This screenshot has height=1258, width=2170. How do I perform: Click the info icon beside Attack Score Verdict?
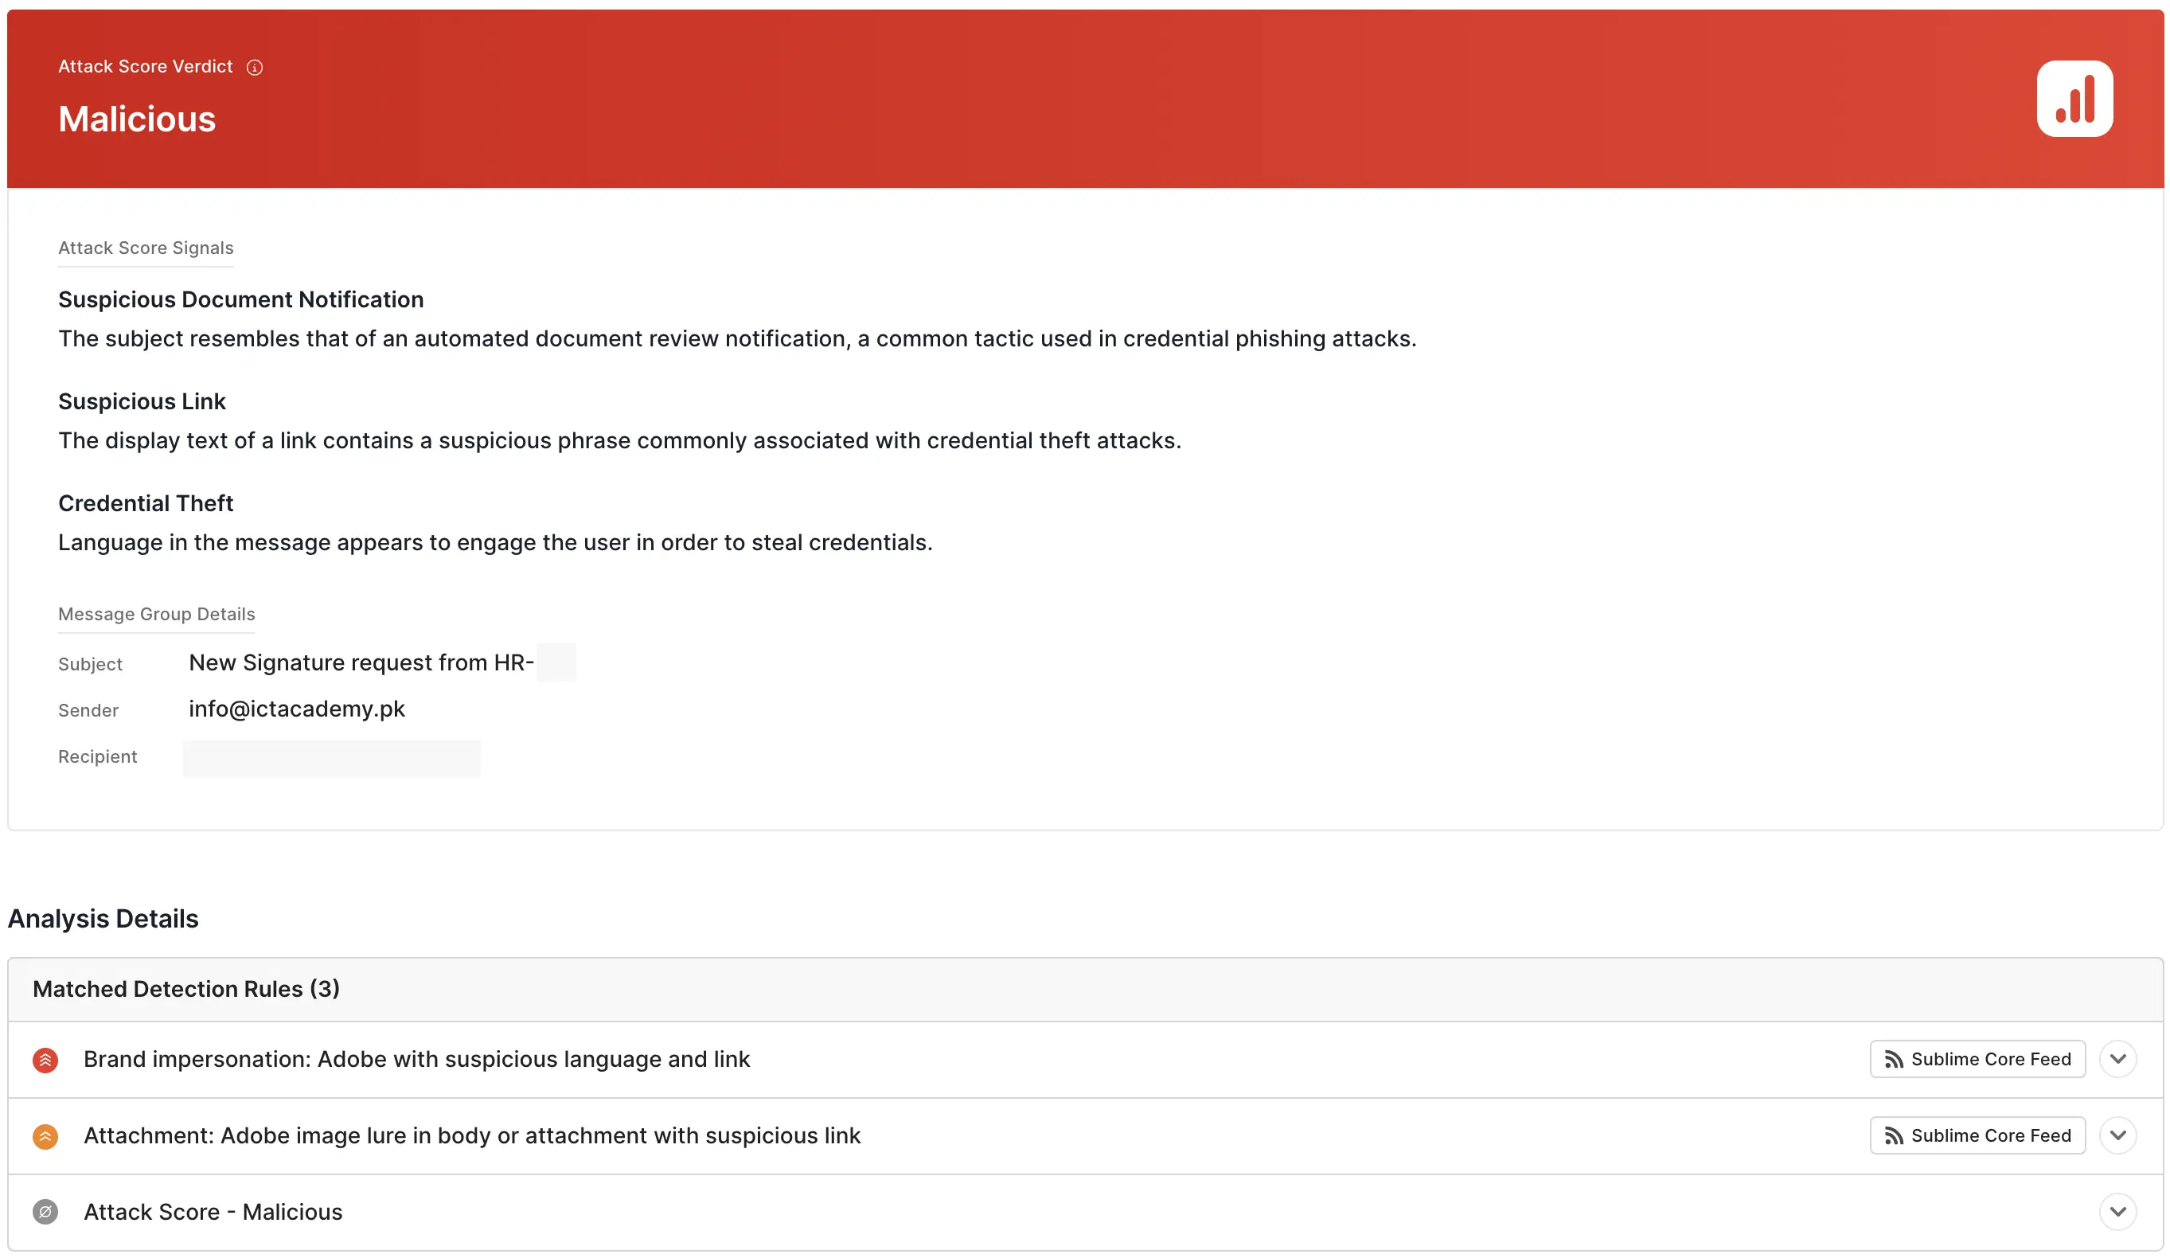255,67
